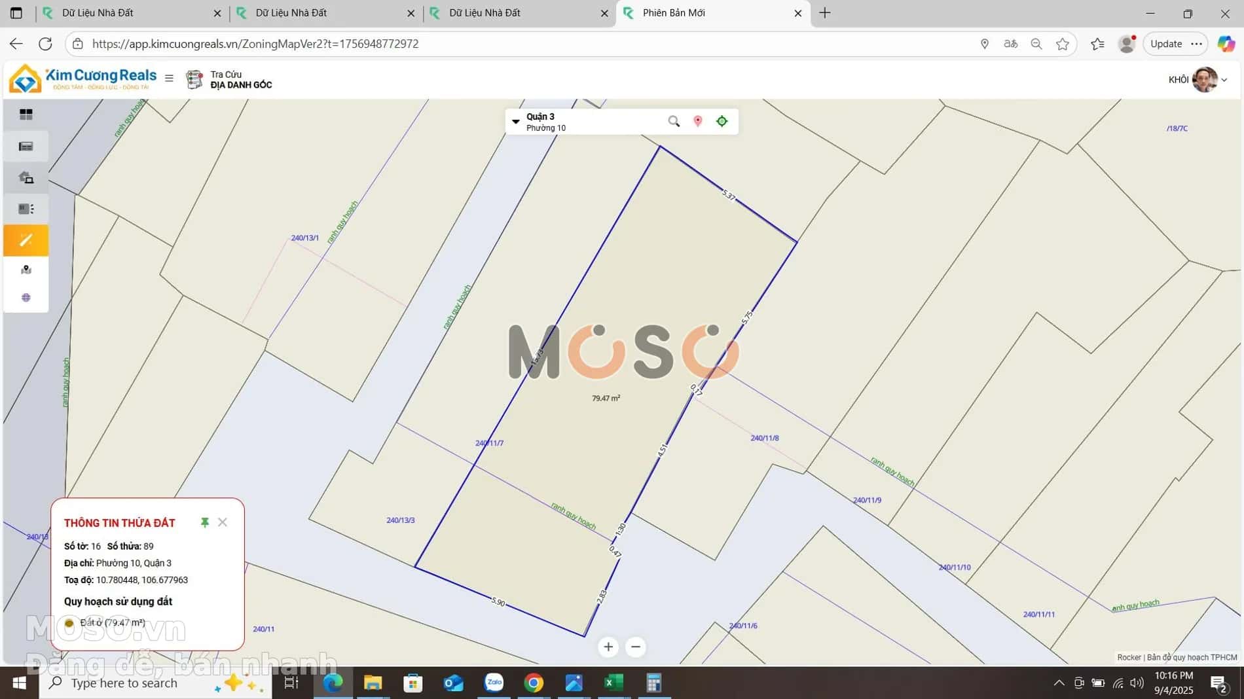Viewport: 1244px width, 699px height.
Task: Expand the Quận 3 district dropdown arrow
Action: (x=516, y=122)
